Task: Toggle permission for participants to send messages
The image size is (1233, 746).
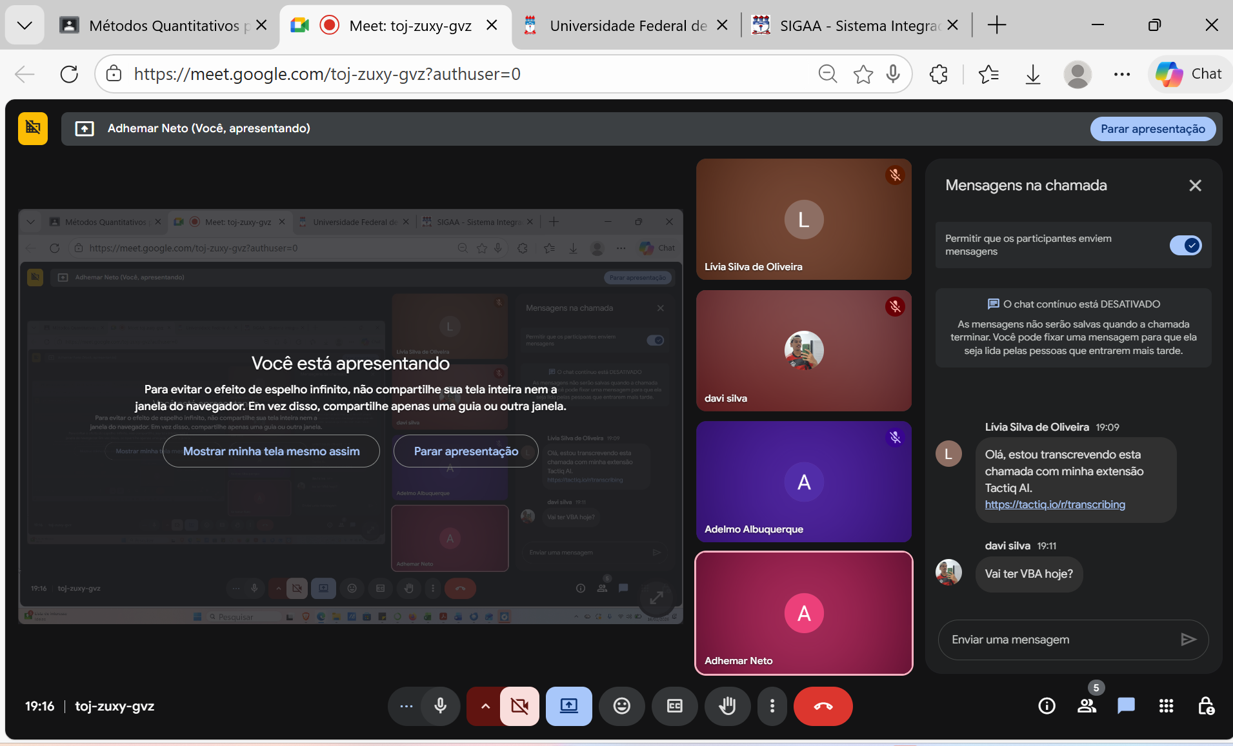Action: 1185,245
